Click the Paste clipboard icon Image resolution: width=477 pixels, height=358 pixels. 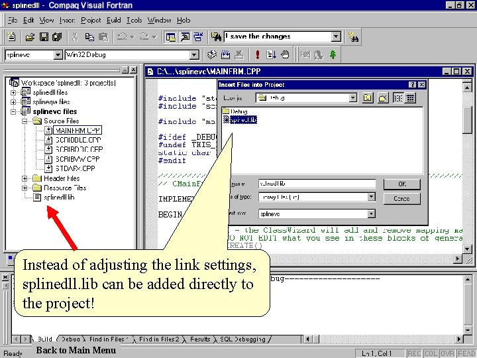tap(103, 37)
